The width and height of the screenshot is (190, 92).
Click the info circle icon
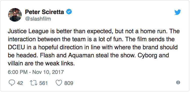click(x=178, y=82)
